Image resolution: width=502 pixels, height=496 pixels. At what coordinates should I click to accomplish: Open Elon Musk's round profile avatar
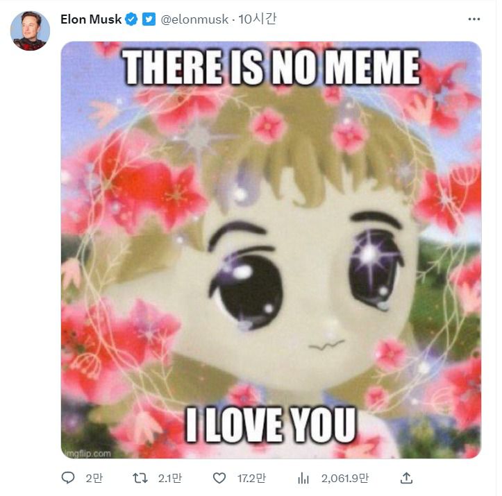tap(30, 31)
